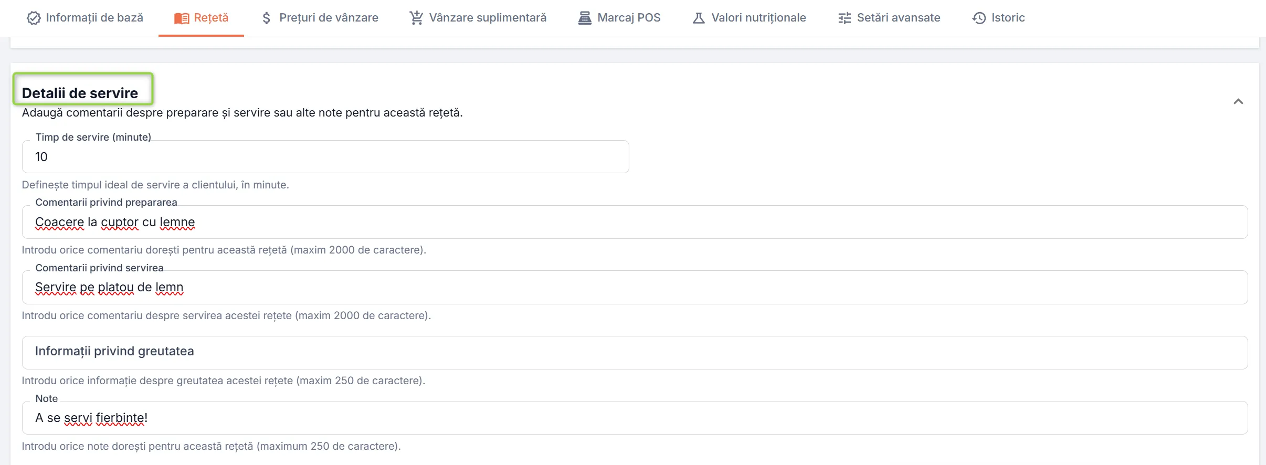Focus the Comentarii privind prepararea field
This screenshot has height=465, width=1266.
635,222
